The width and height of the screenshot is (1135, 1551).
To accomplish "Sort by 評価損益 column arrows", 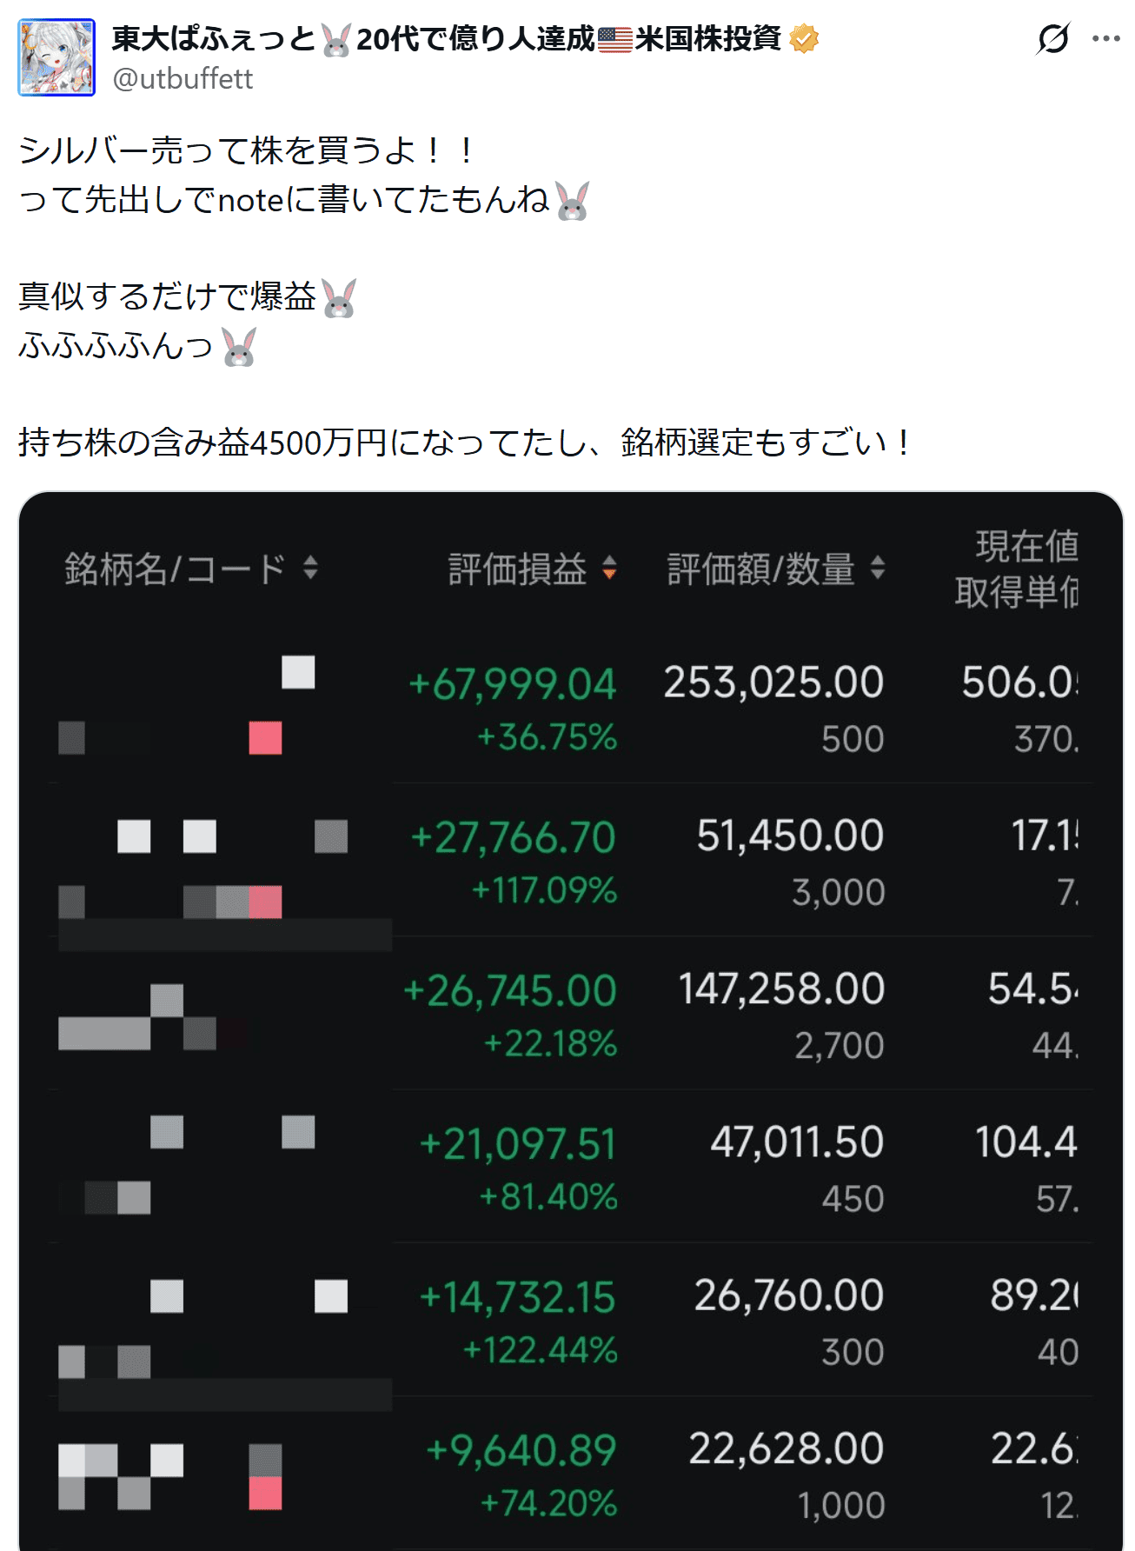I will [x=609, y=569].
